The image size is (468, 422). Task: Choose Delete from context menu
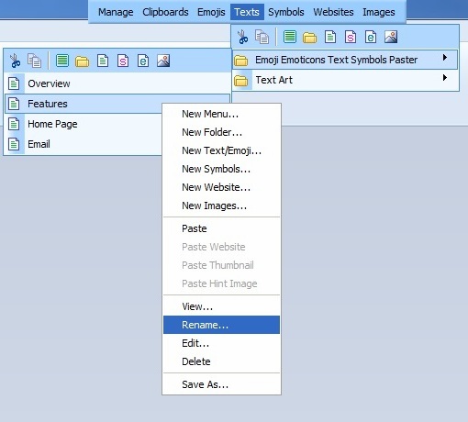click(x=221, y=361)
